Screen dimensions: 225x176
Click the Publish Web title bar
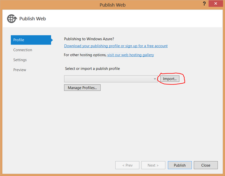(112, 5)
